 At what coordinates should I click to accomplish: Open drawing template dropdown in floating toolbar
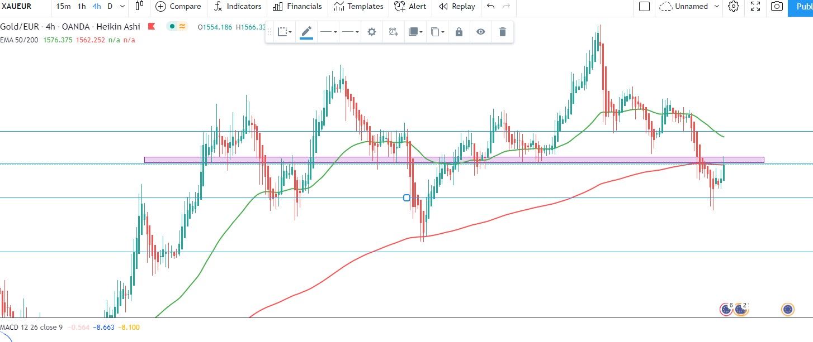[x=285, y=32]
